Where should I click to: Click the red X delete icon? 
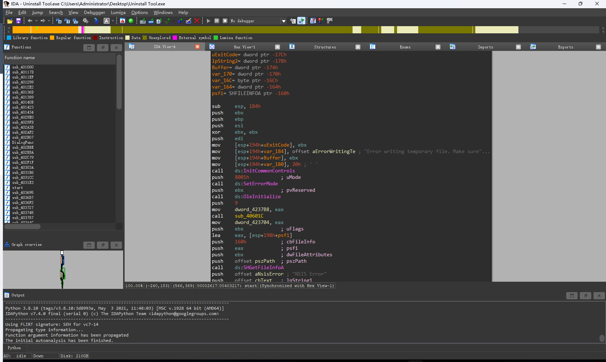tap(197, 21)
